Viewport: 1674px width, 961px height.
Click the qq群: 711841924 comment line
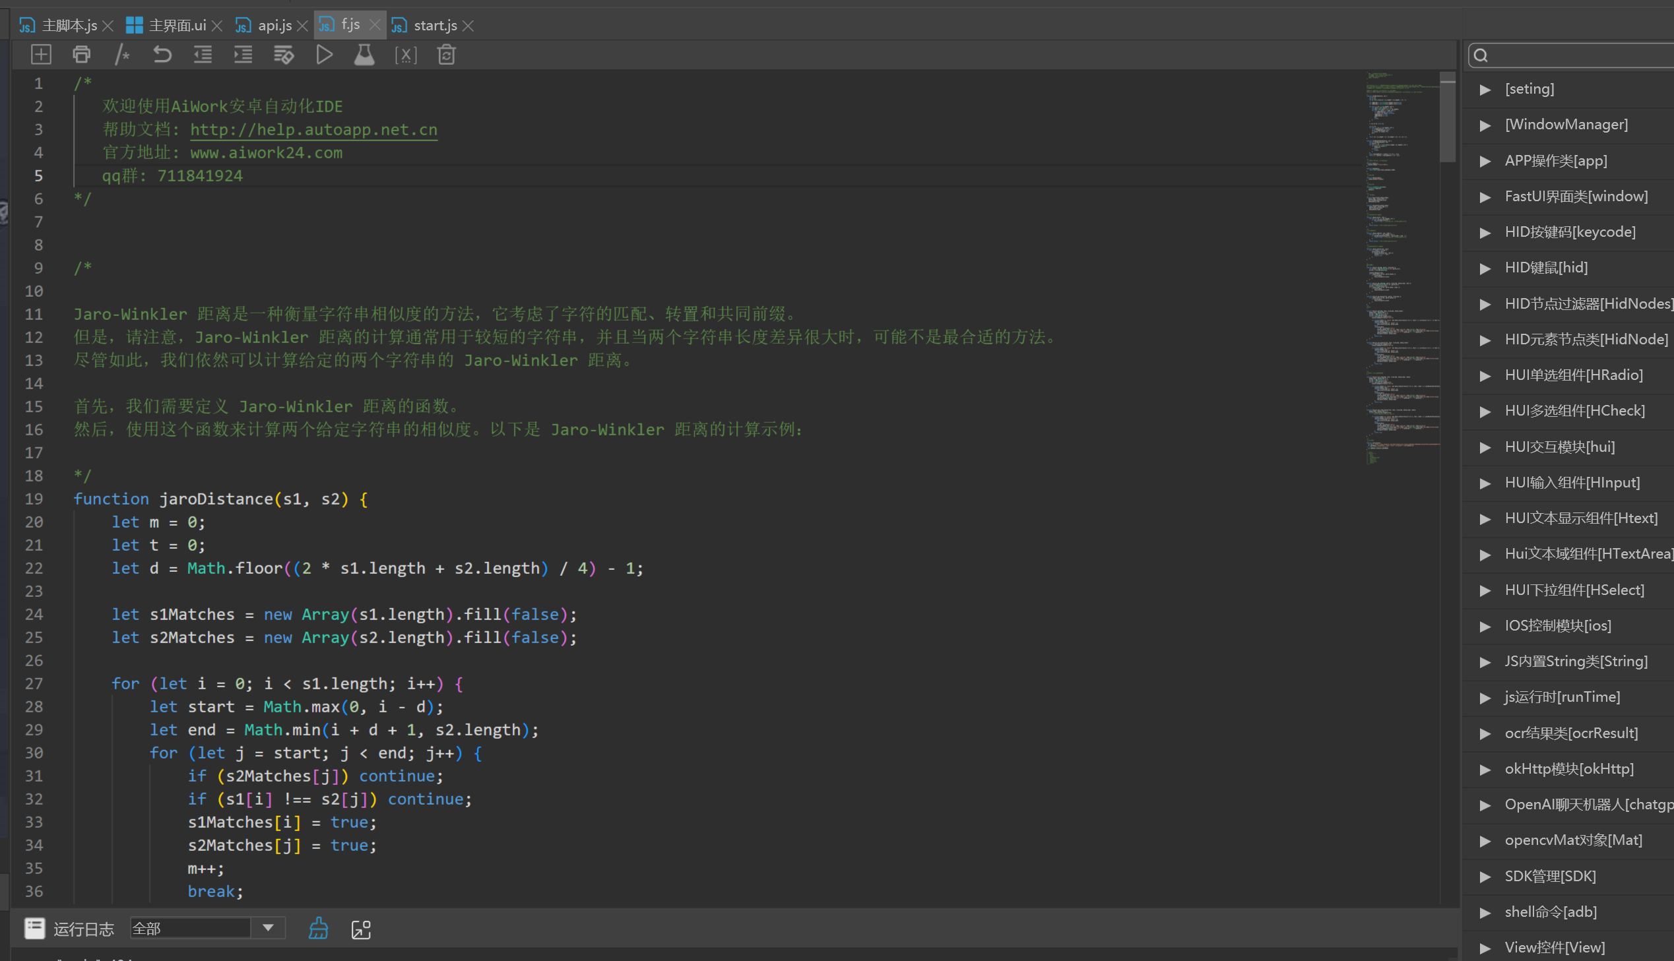pos(172,175)
